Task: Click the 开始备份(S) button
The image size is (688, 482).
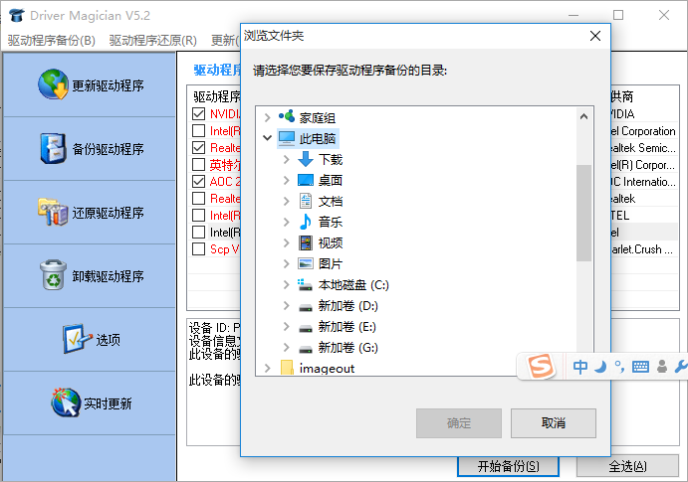Action: (x=508, y=466)
